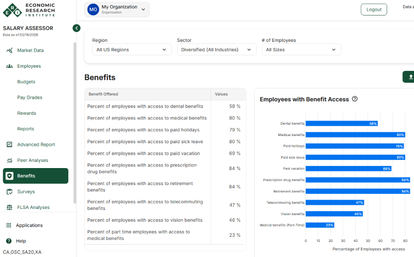Open Employees in sidebar
414x257 pixels.
[x=29, y=66]
